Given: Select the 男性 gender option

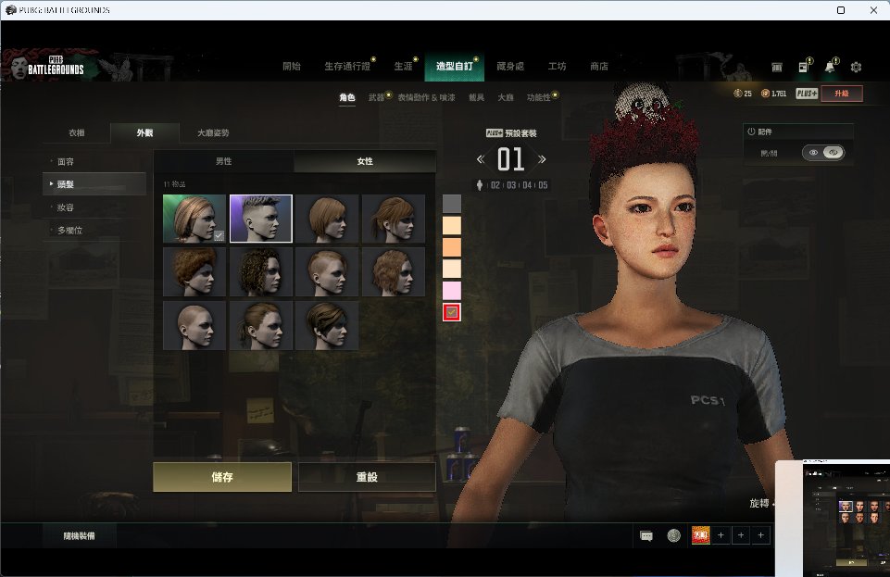Looking at the screenshot, I should click(x=223, y=161).
